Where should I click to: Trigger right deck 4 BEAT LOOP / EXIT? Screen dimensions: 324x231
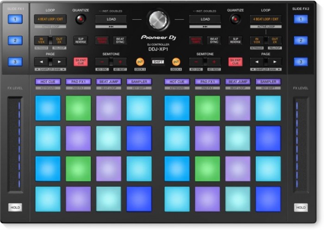pos(266,19)
